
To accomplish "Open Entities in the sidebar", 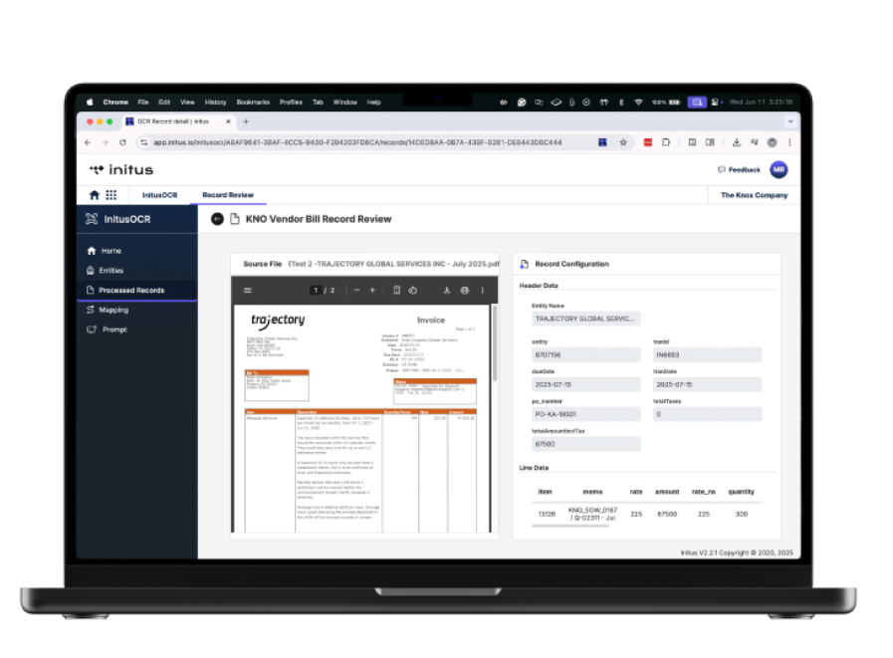I will click(111, 271).
